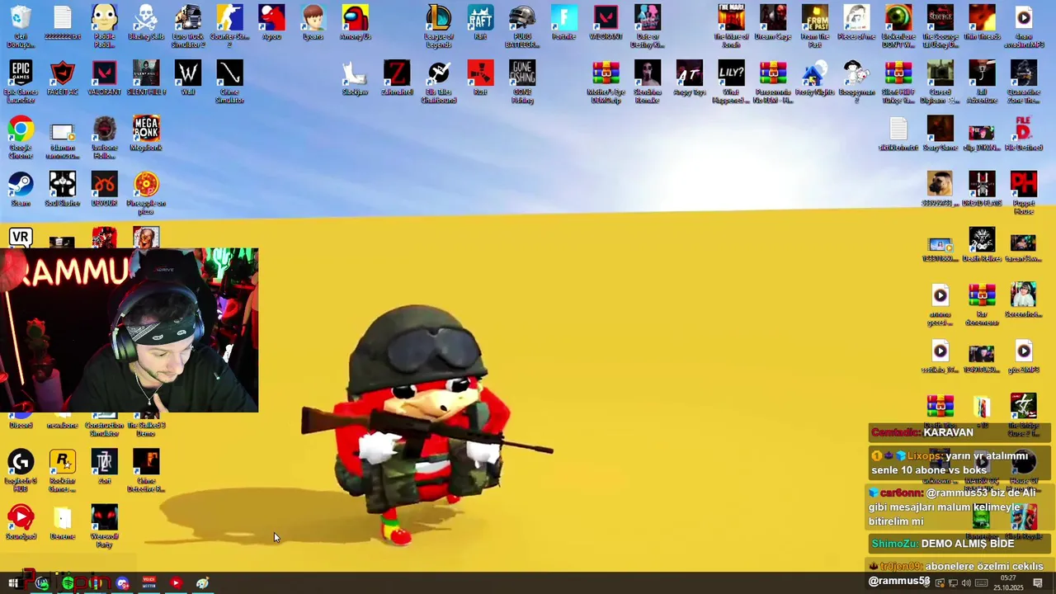The image size is (1056, 594).
Task: Open the Logitech G HUB shortcut
Action: (21, 470)
